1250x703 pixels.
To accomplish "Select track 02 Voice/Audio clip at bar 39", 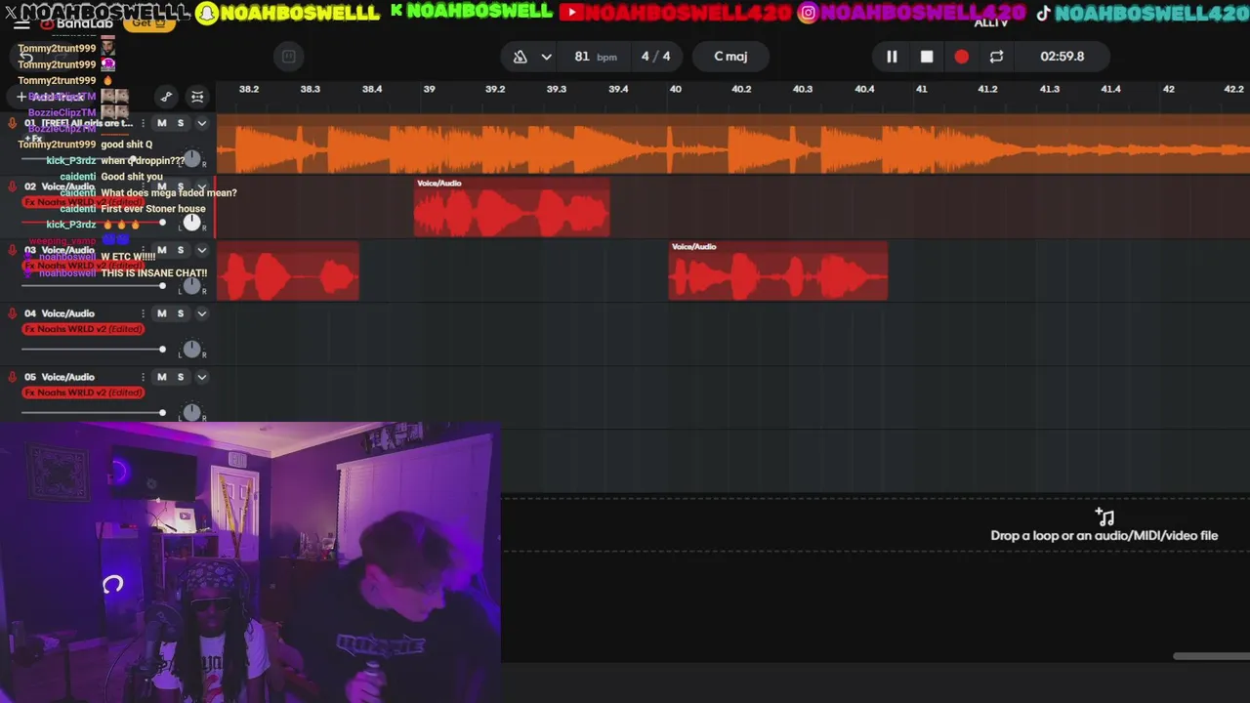I will [x=512, y=207].
